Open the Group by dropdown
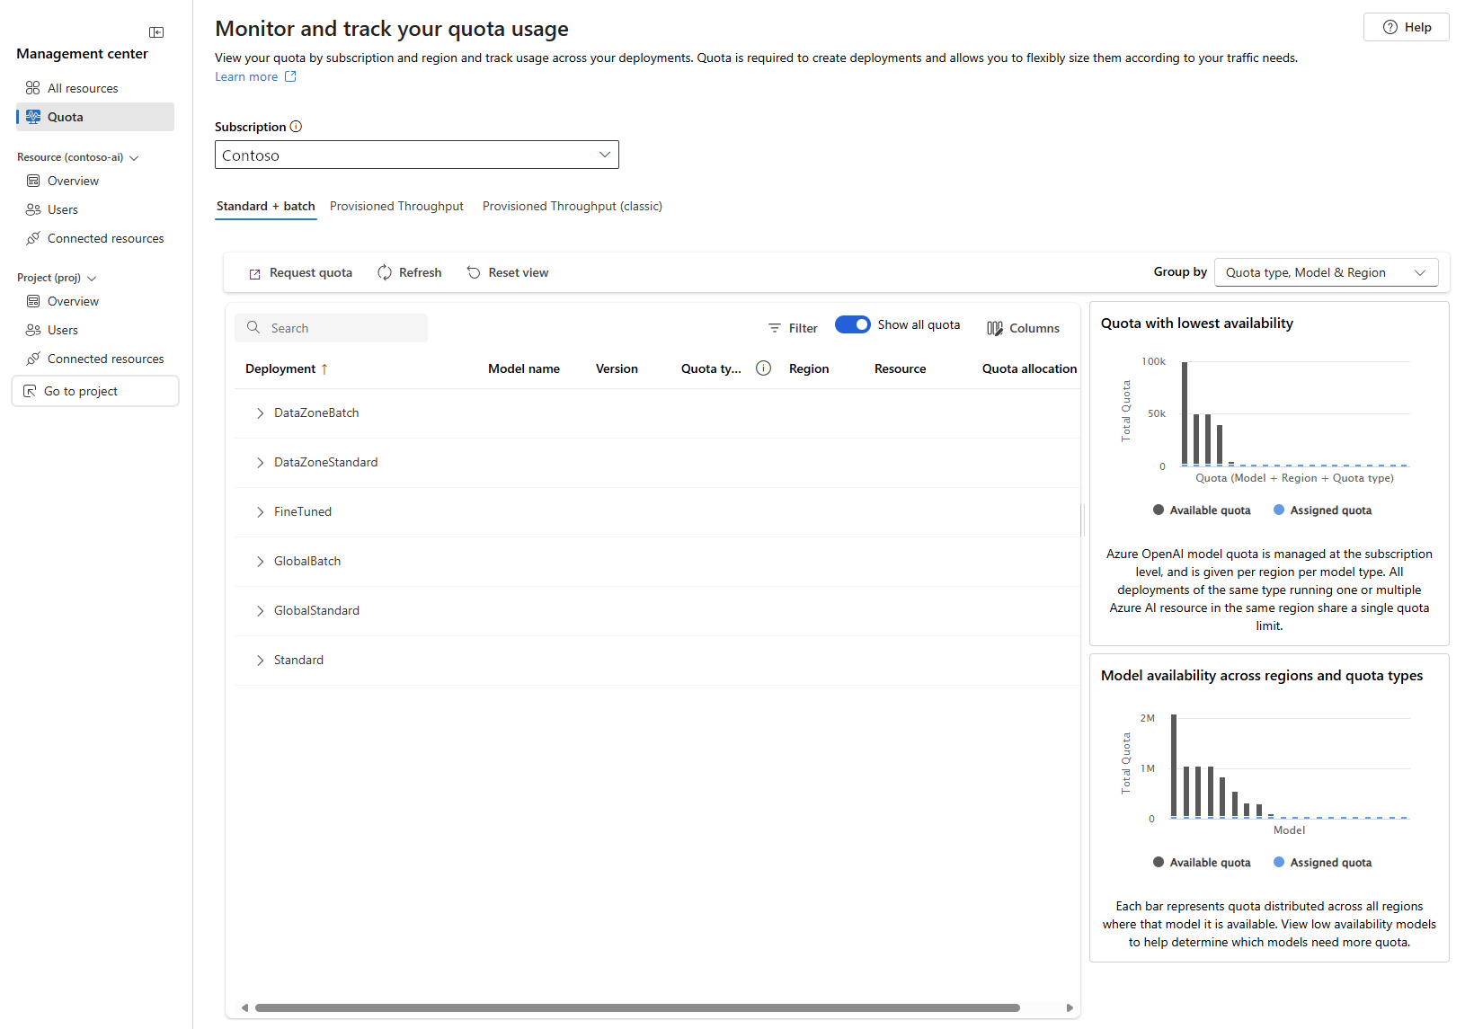Image resolution: width=1465 pixels, height=1029 pixels. (x=1326, y=272)
